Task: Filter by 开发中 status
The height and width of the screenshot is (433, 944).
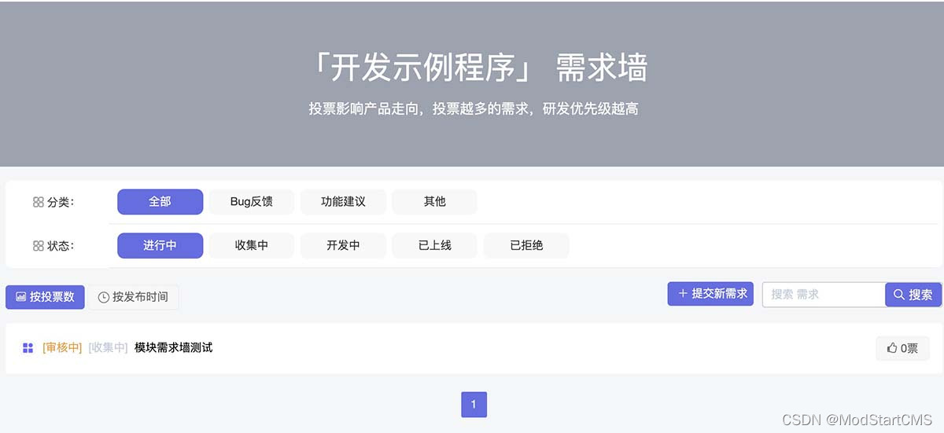Action: [343, 246]
